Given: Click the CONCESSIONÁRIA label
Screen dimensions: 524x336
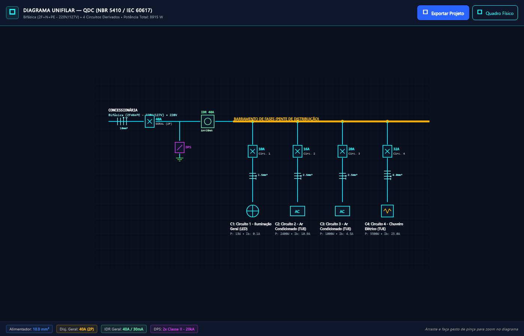Looking at the screenshot, I should pyautogui.click(x=123, y=110).
